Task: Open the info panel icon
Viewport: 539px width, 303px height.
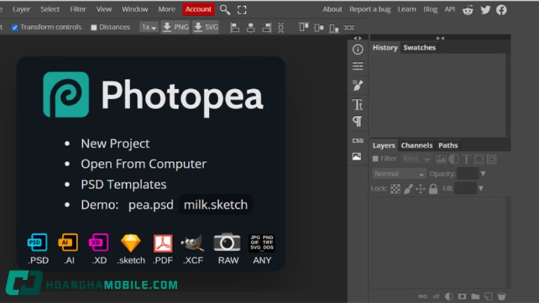Action: [x=358, y=49]
